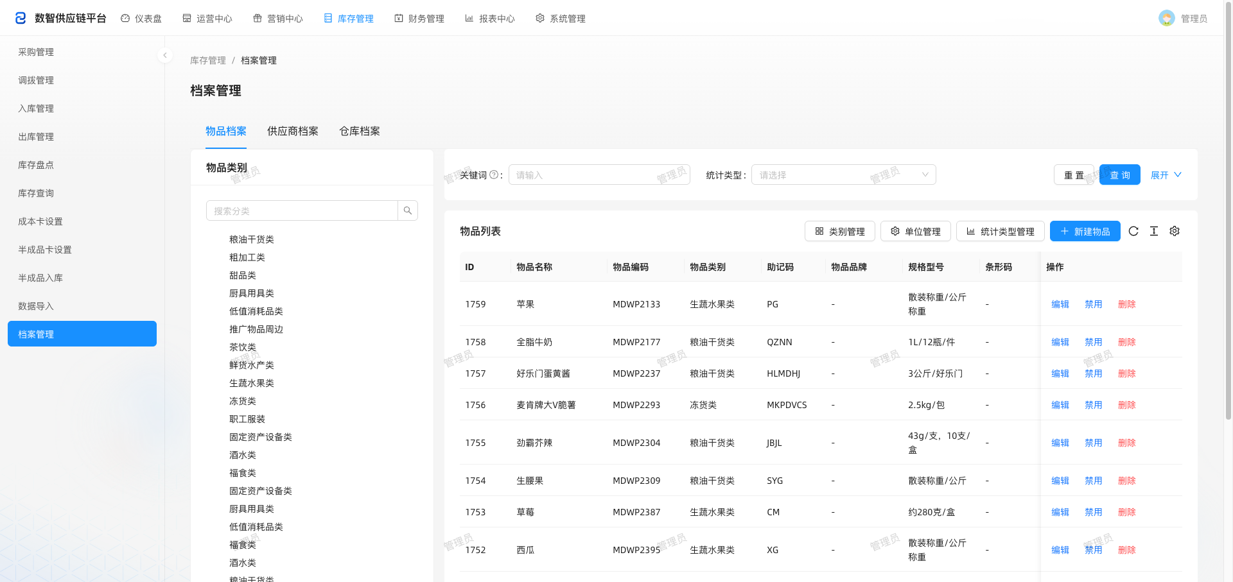Image resolution: width=1233 pixels, height=582 pixels.
Task: Select 粮油干货类 at the top of the category tree
Action: [x=252, y=239]
